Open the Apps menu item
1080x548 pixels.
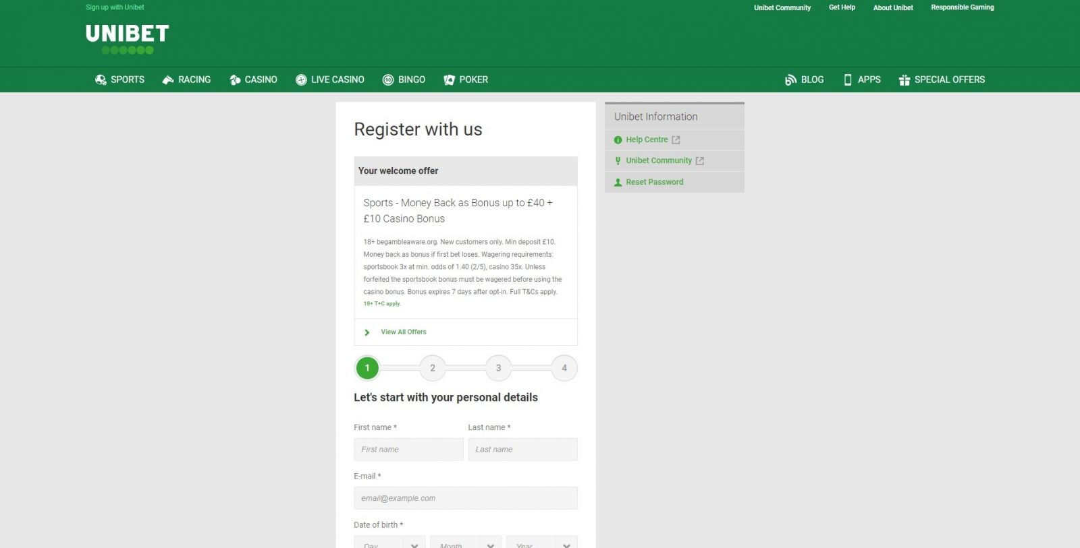click(x=862, y=80)
